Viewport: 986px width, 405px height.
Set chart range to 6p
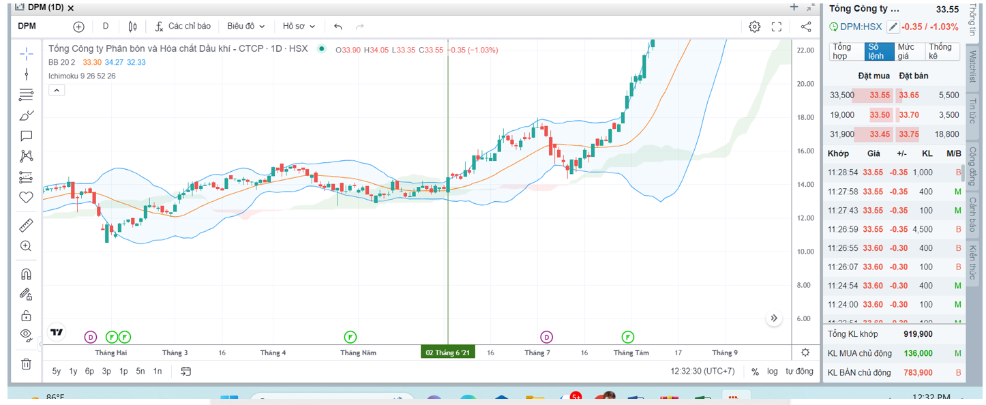click(89, 372)
